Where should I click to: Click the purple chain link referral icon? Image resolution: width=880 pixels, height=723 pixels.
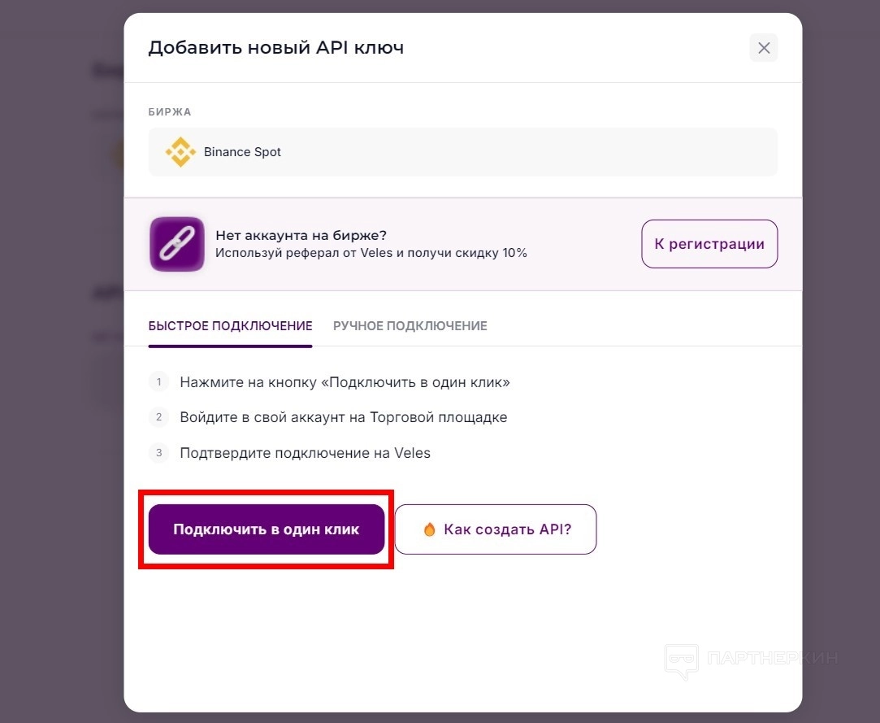coord(176,244)
